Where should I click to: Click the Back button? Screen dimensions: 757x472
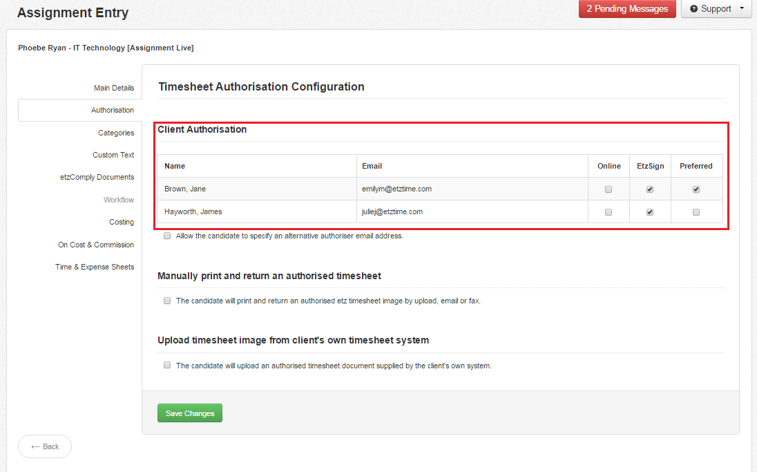click(x=45, y=446)
